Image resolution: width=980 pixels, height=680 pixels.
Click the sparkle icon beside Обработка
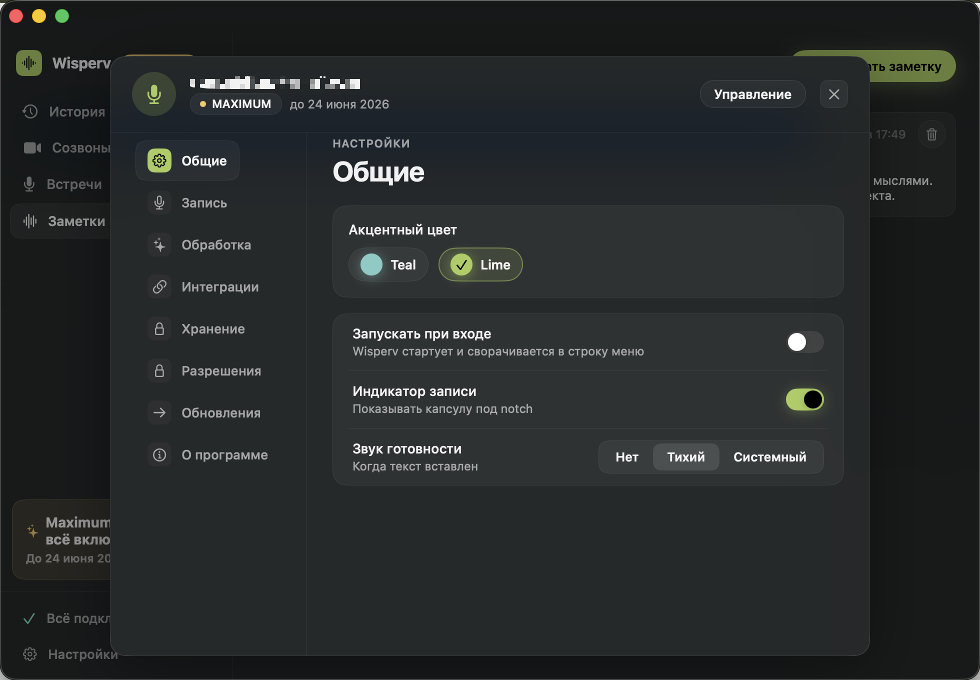coord(159,244)
